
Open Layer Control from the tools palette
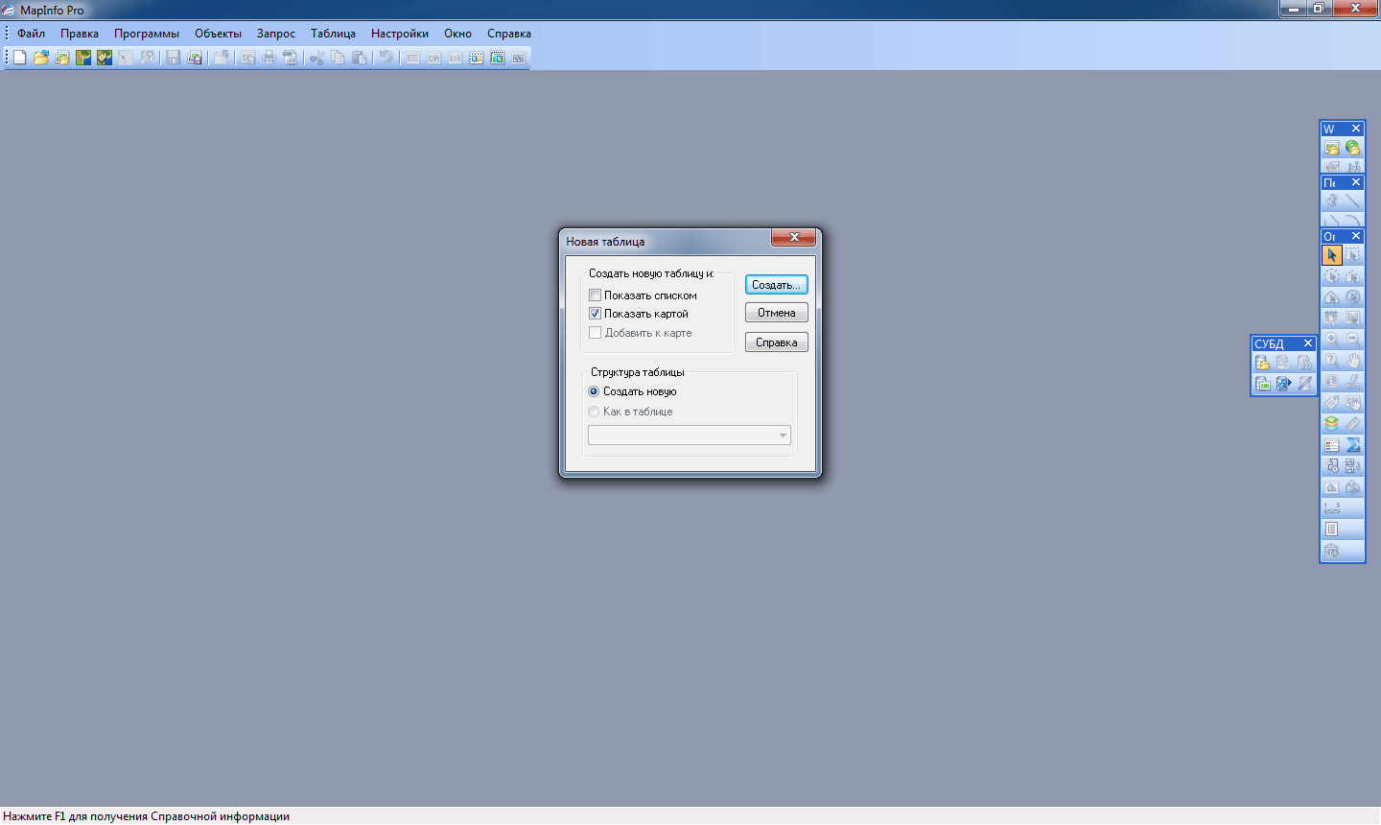[1331, 423]
